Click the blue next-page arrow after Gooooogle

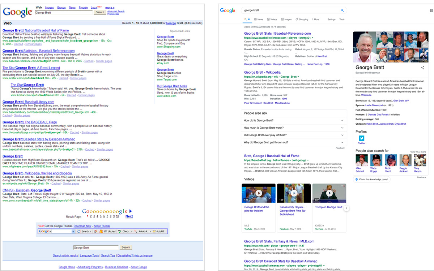pyautogui.click(x=131, y=211)
